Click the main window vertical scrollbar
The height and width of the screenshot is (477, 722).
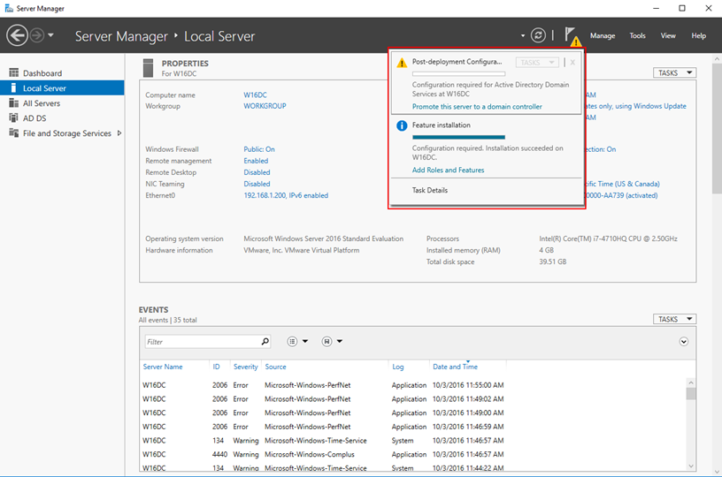(x=717, y=129)
